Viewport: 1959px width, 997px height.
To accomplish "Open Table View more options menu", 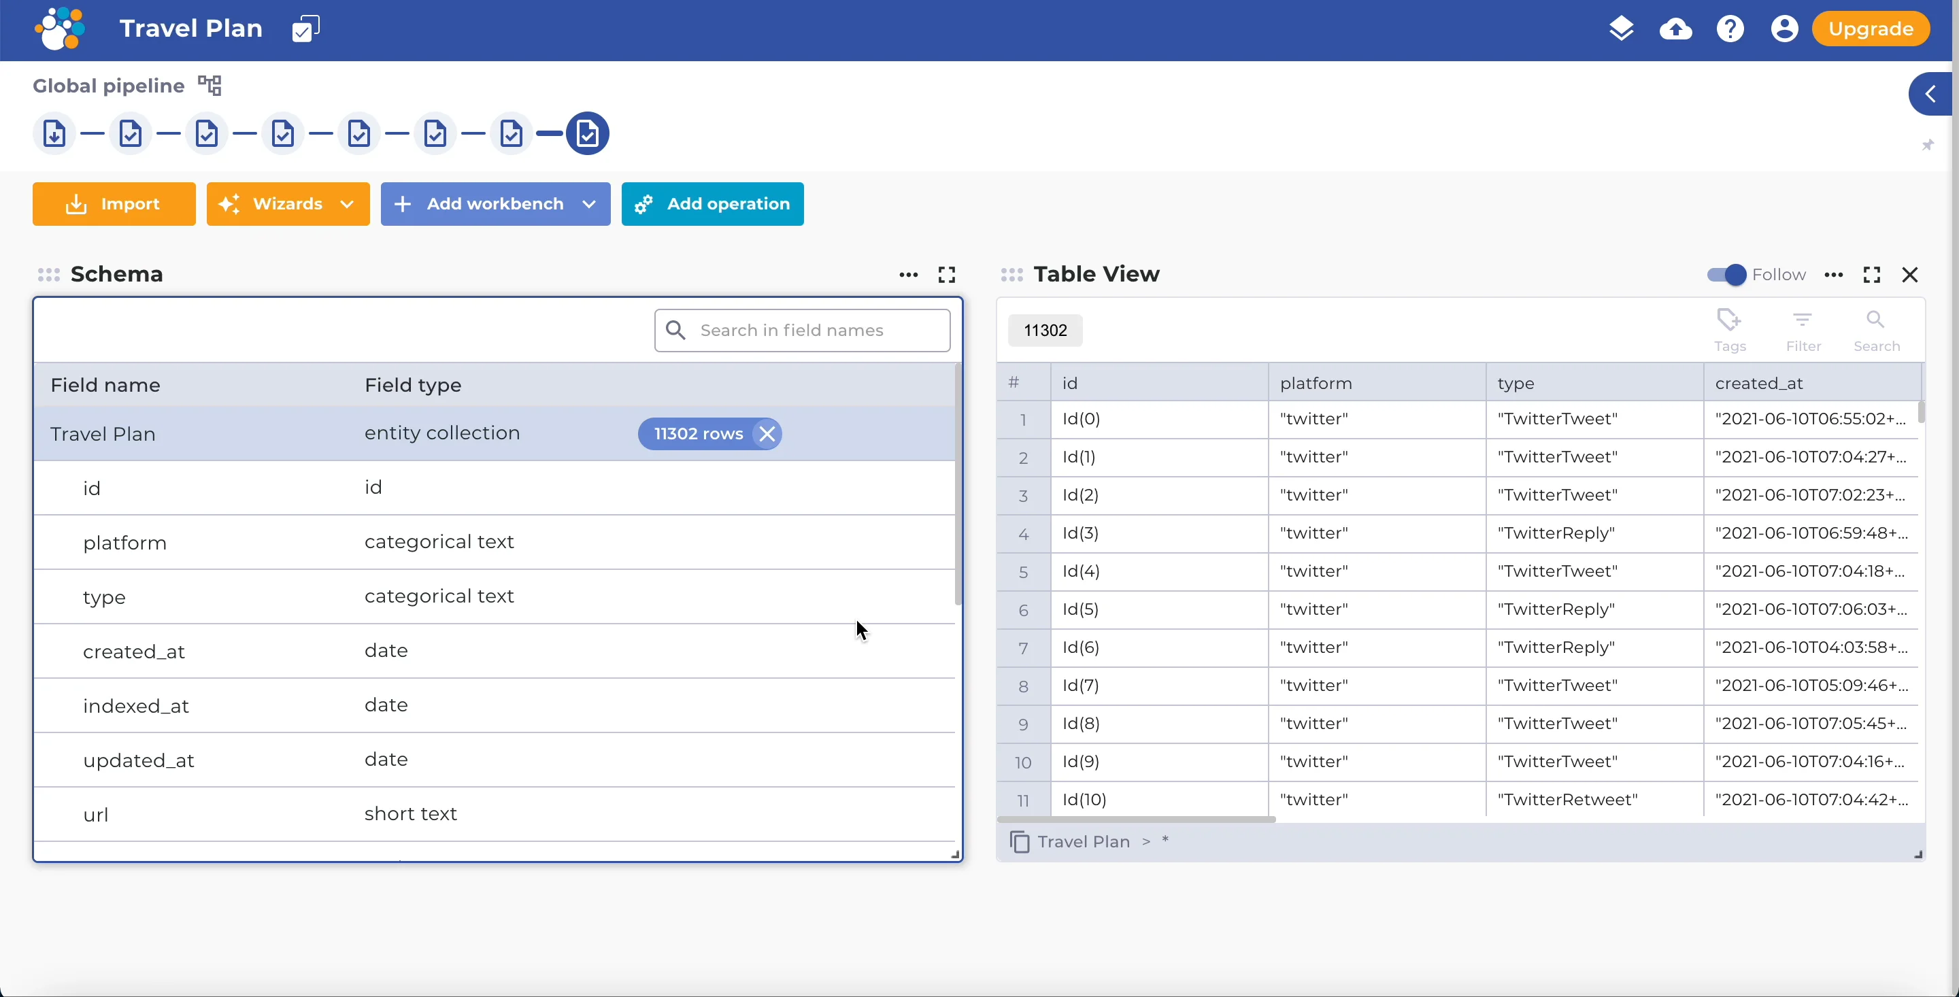I will tap(1834, 275).
